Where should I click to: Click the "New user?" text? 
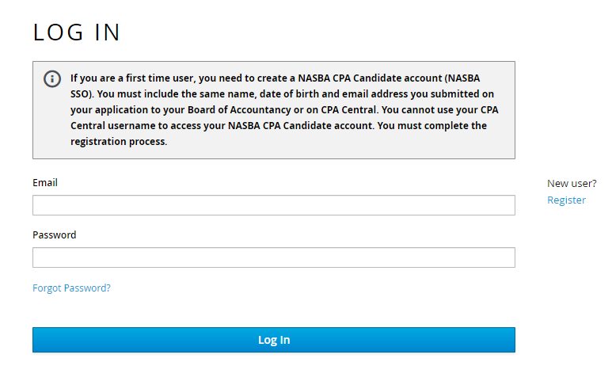(x=572, y=183)
